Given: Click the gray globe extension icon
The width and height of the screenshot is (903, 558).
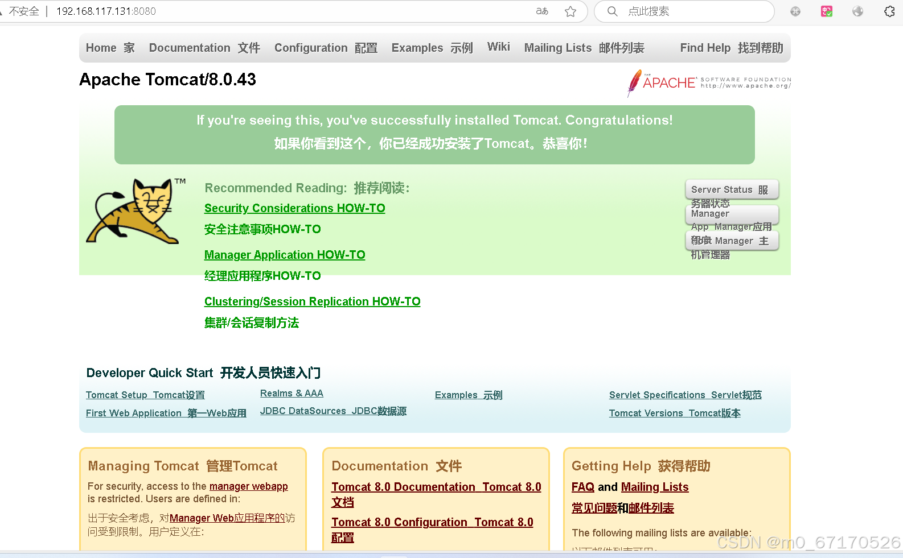Looking at the screenshot, I should click(x=858, y=11).
